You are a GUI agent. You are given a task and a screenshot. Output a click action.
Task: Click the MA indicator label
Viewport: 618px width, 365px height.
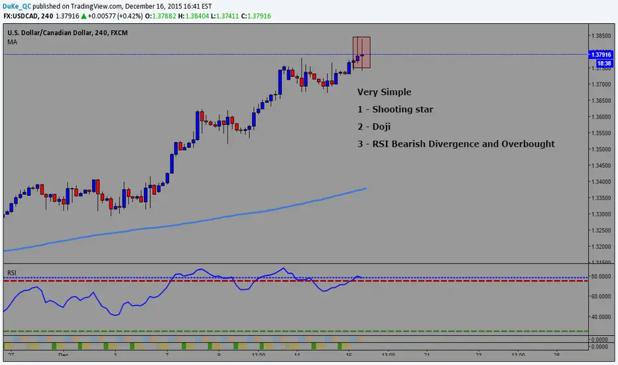12,42
